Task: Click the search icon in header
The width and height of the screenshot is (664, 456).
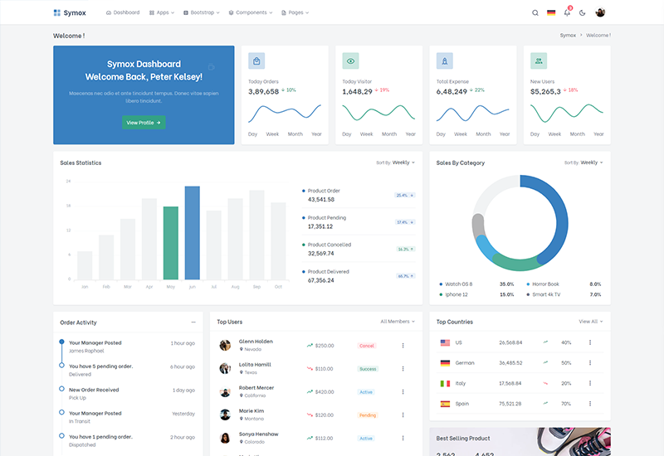Action: pyautogui.click(x=535, y=12)
